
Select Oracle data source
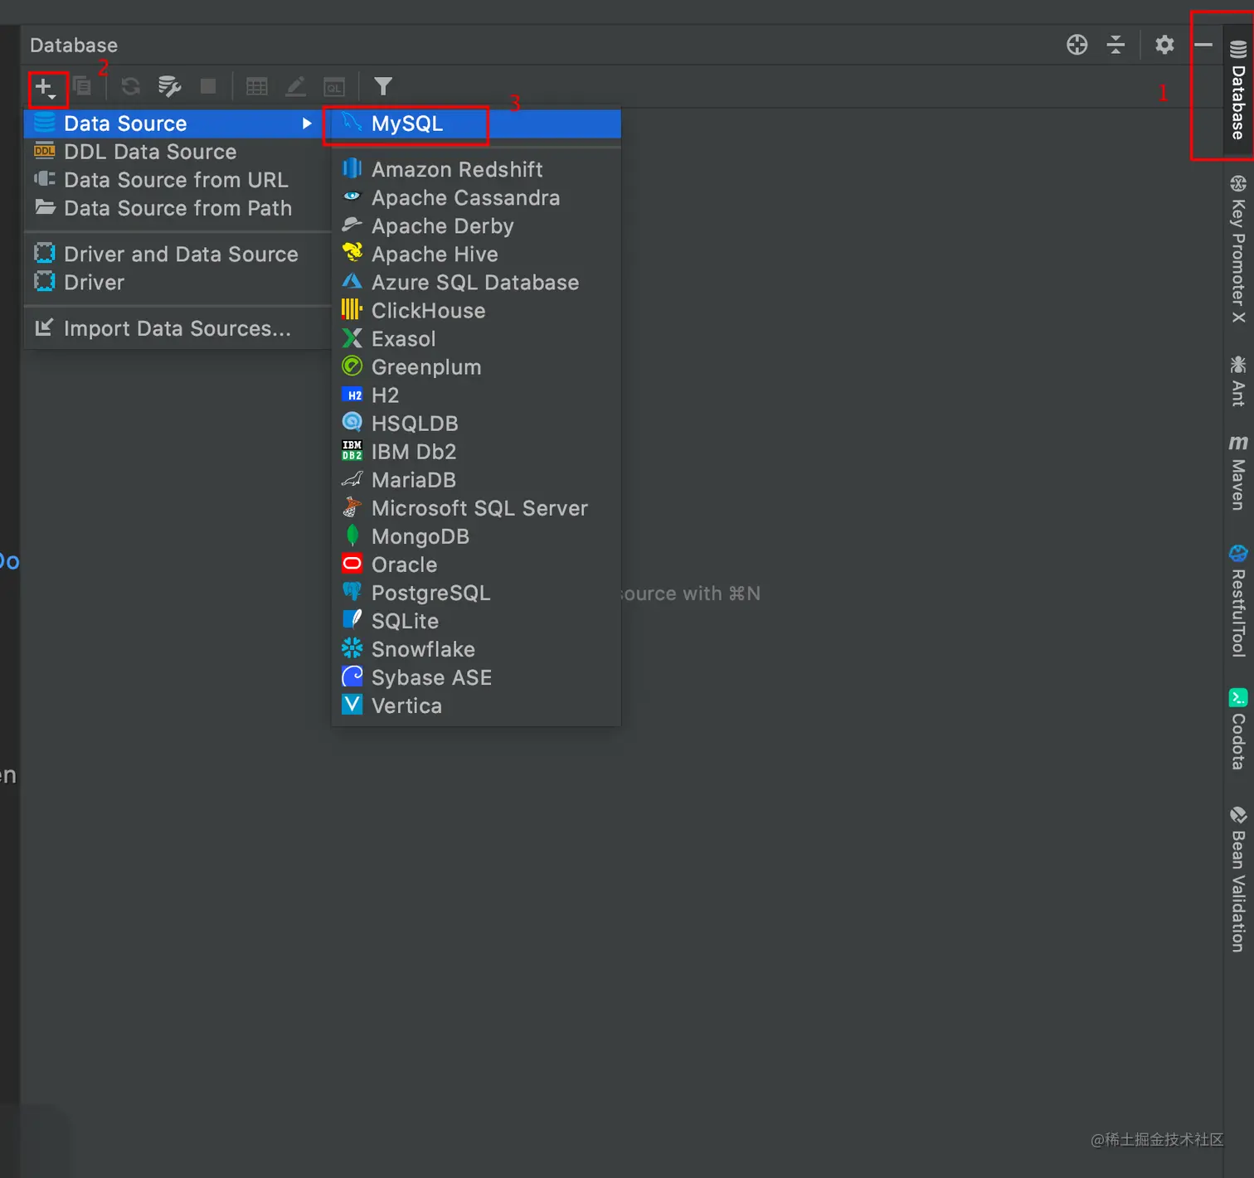[x=476, y=564]
